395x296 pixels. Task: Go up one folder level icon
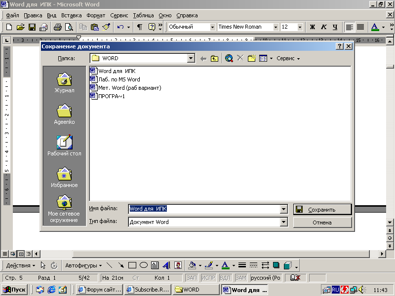pyautogui.click(x=214, y=59)
